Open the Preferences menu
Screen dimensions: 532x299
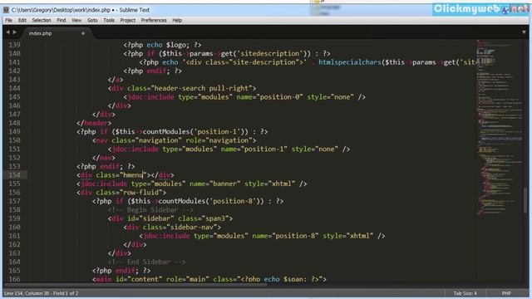154,20
